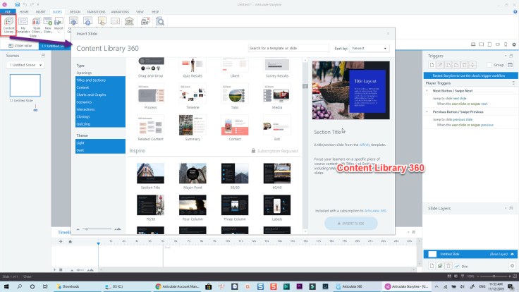Switch to tablet portrait preview icon

(489, 44)
